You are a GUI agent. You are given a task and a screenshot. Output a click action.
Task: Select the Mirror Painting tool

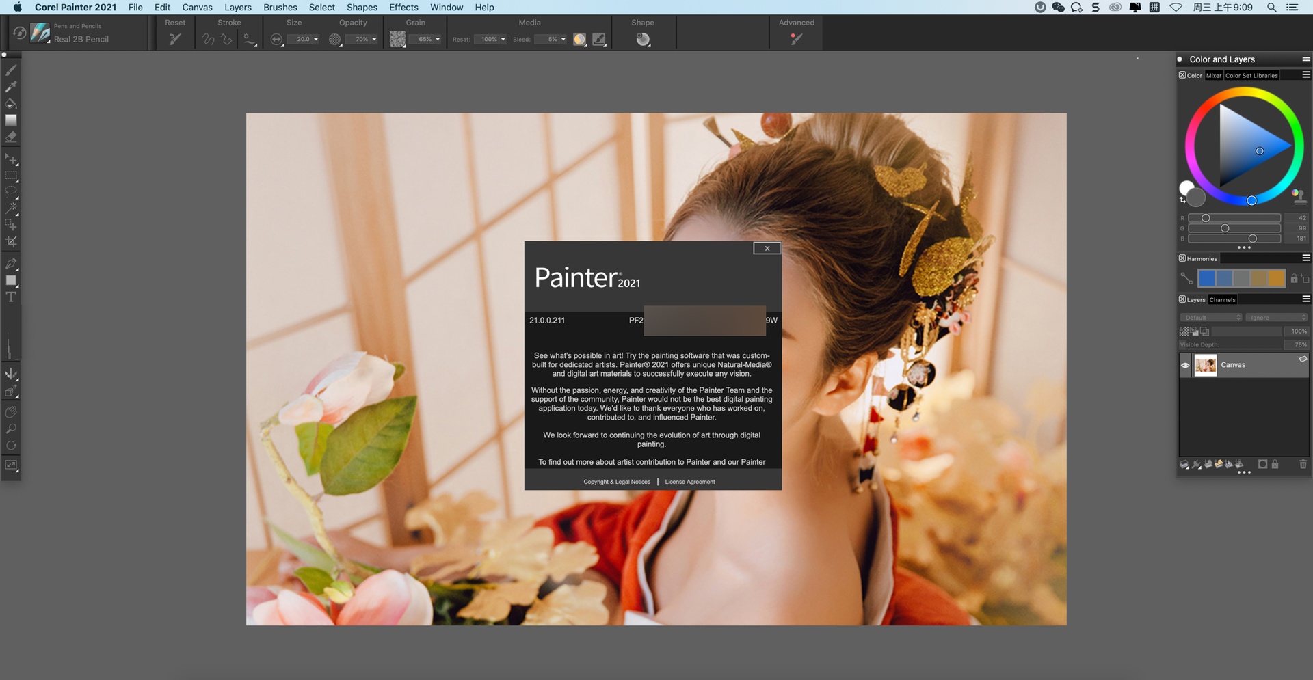click(11, 374)
